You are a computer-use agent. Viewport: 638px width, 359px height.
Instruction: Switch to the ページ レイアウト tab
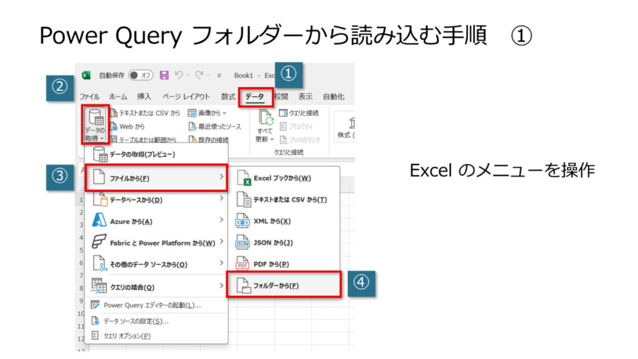click(x=186, y=97)
